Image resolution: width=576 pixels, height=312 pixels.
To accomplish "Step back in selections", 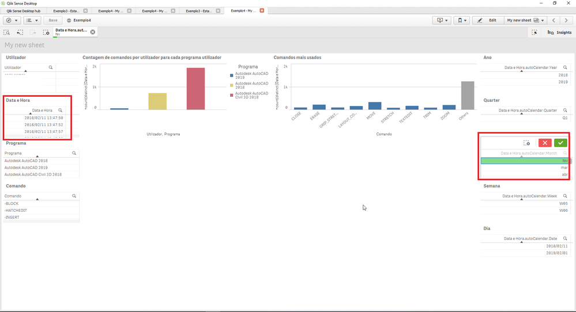I will click(x=20, y=33).
